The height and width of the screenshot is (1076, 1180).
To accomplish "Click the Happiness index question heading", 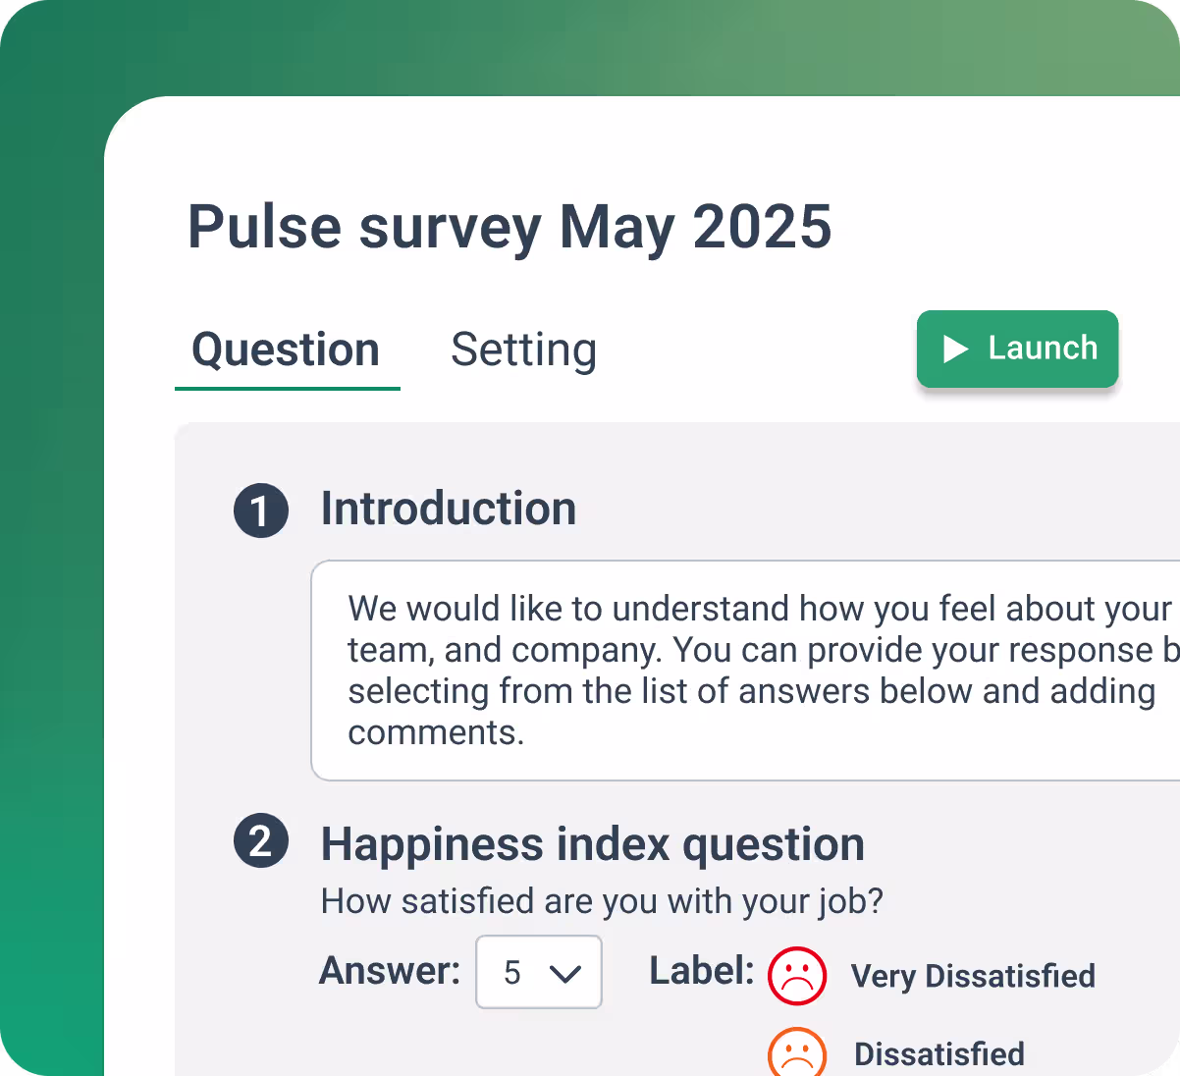I will [592, 843].
